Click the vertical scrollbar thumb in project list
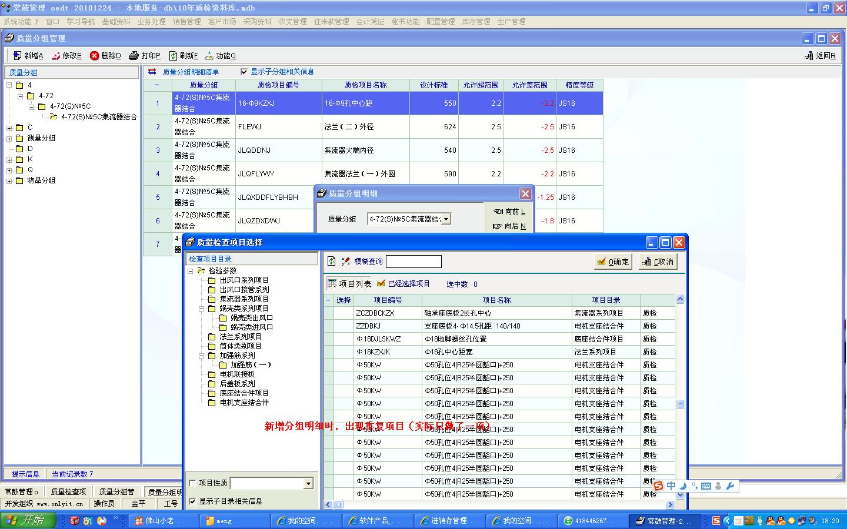847x529 pixels. tap(680, 404)
